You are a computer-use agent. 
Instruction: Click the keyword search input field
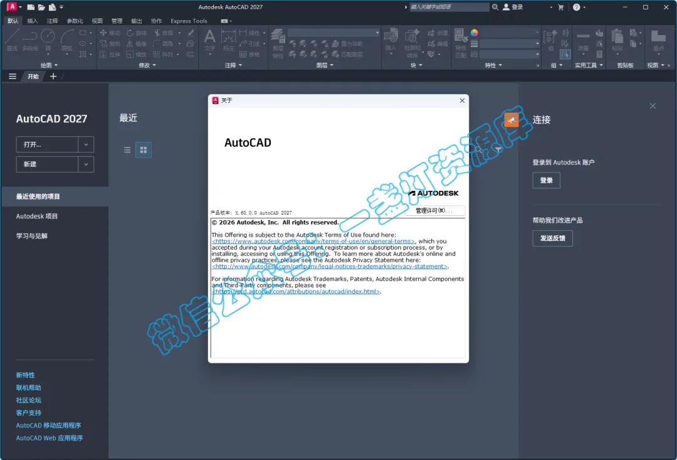pyautogui.click(x=449, y=7)
